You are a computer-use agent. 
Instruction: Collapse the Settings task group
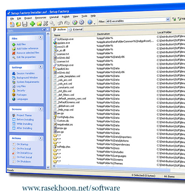click(x=41, y=67)
